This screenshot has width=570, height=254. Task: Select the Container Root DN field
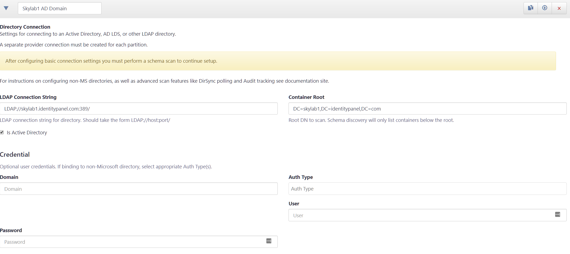(x=427, y=109)
